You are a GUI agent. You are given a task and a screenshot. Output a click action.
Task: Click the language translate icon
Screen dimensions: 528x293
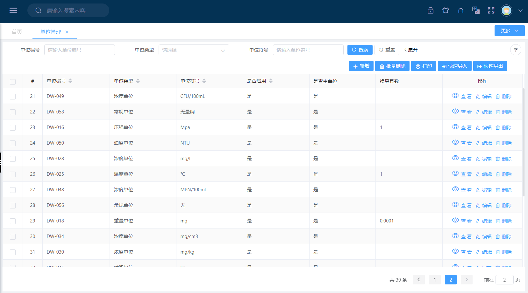pos(476,10)
